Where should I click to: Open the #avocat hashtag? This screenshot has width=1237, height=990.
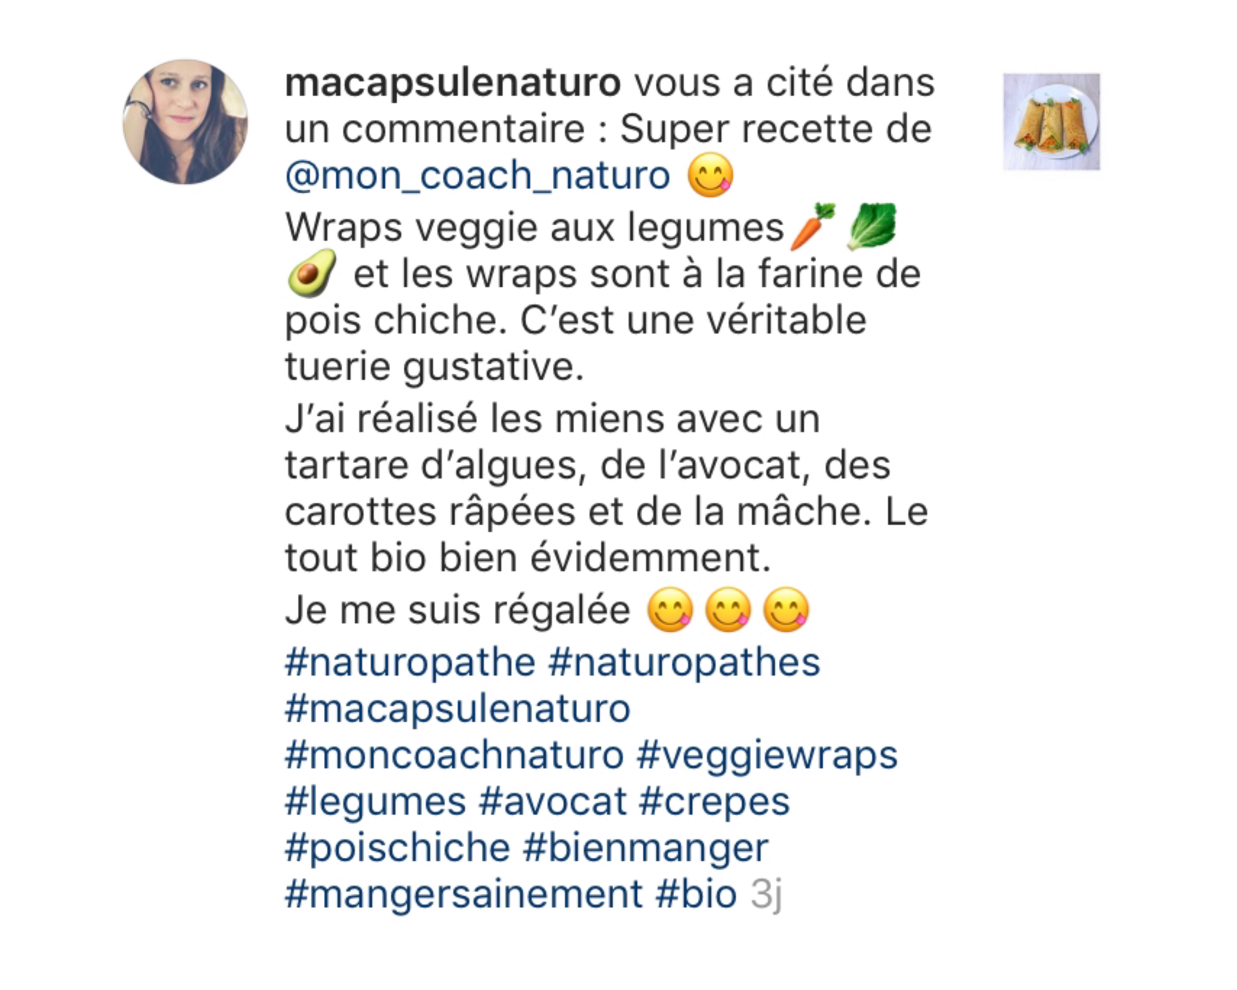553,801
